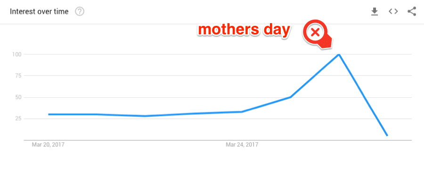
Task: Download the chart data as CSV
Action: tap(375, 12)
